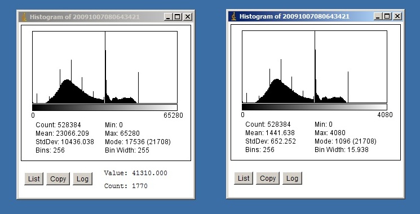
Task: Minimize the left histogram window
Action: [168, 17]
